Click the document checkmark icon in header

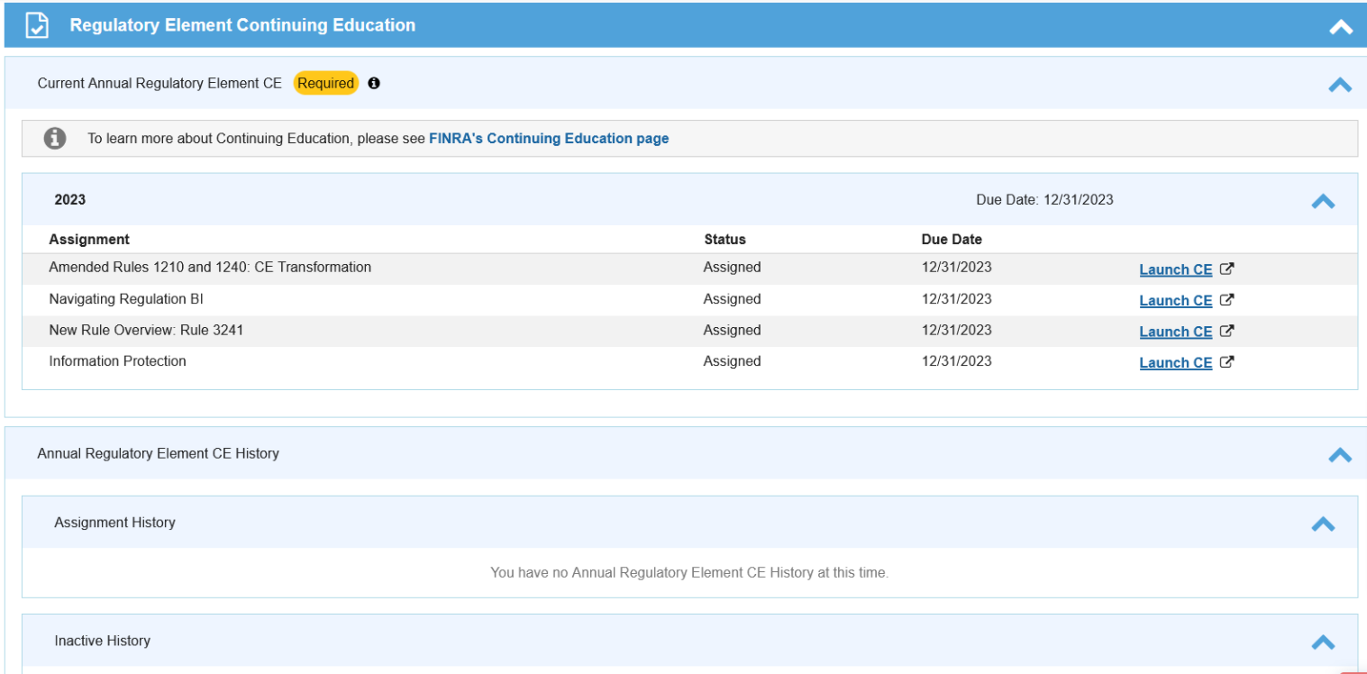(x=37, y=25)
